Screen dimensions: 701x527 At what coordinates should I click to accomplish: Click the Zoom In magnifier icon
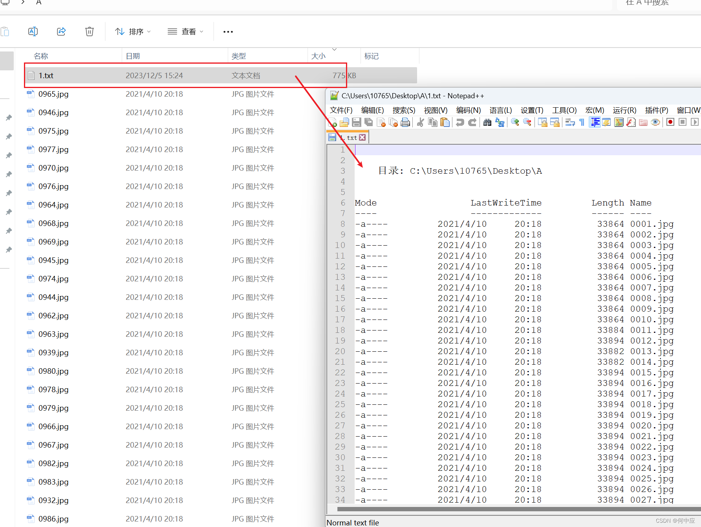tap(515, 123)
